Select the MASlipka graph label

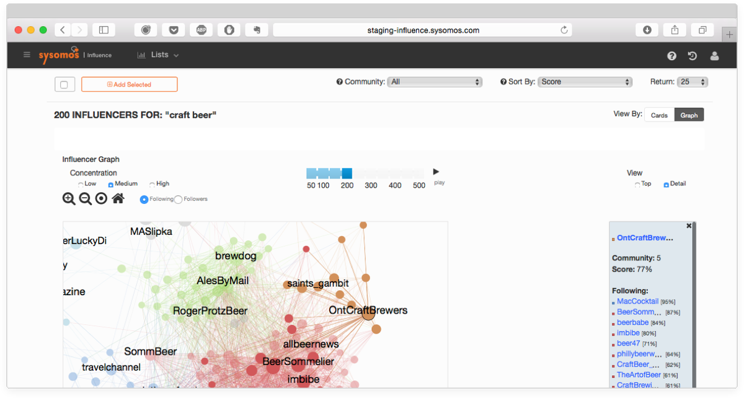(151, 231)
